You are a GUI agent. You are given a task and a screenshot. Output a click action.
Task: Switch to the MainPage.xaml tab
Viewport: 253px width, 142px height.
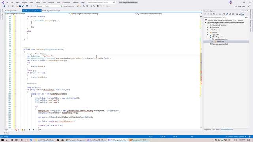point(11,11)
